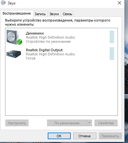Select the Динамики speaker icon
Image resolution: width=128 pixels, height=143 pixels.
[x=14, y=37]
